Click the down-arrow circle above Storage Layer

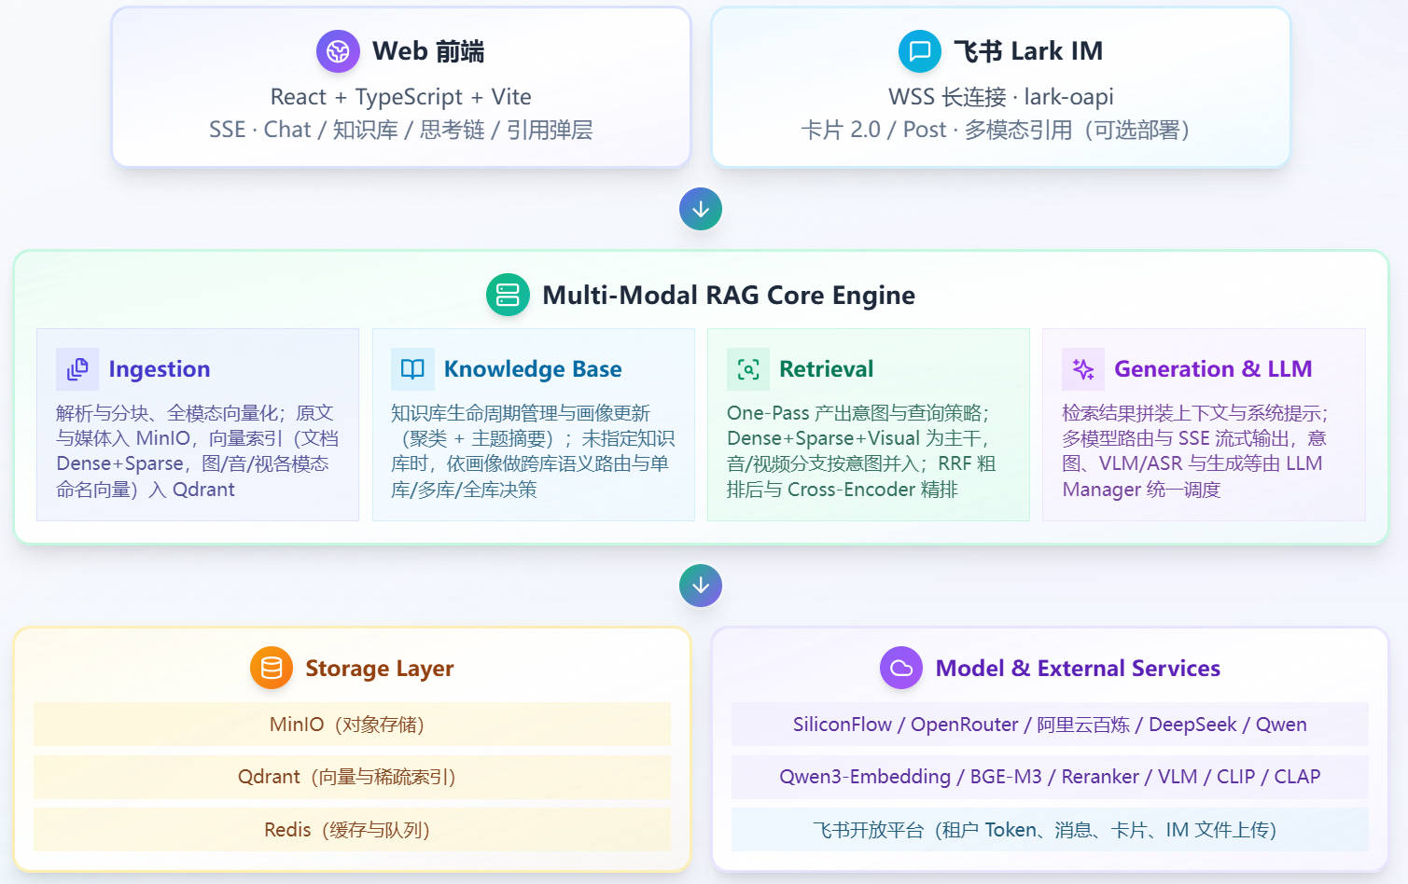[x=701, y=586]
